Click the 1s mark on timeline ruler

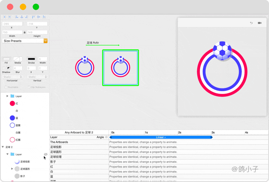146,133
